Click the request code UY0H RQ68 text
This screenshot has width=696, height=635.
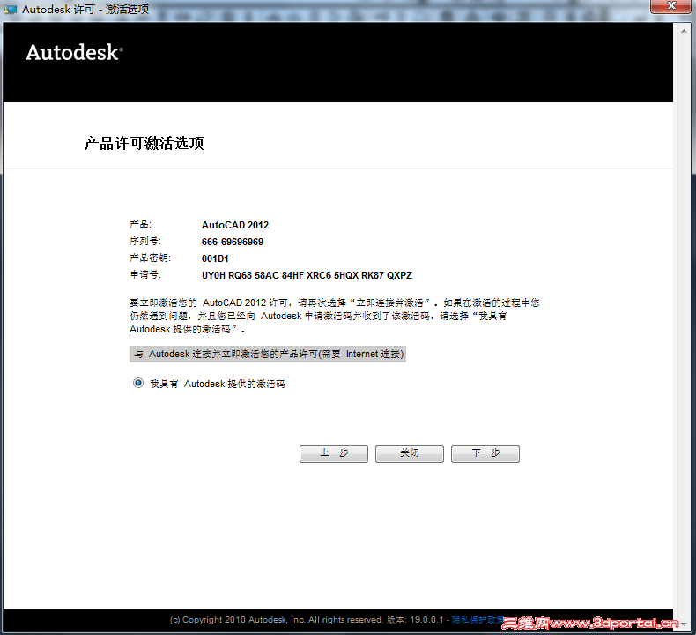[x=307, y=275]
